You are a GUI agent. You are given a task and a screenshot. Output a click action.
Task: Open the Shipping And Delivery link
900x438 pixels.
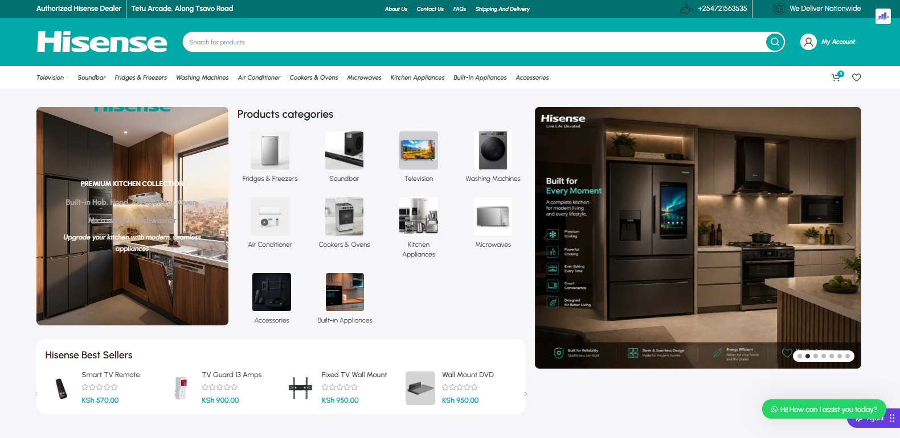(502, 9)
